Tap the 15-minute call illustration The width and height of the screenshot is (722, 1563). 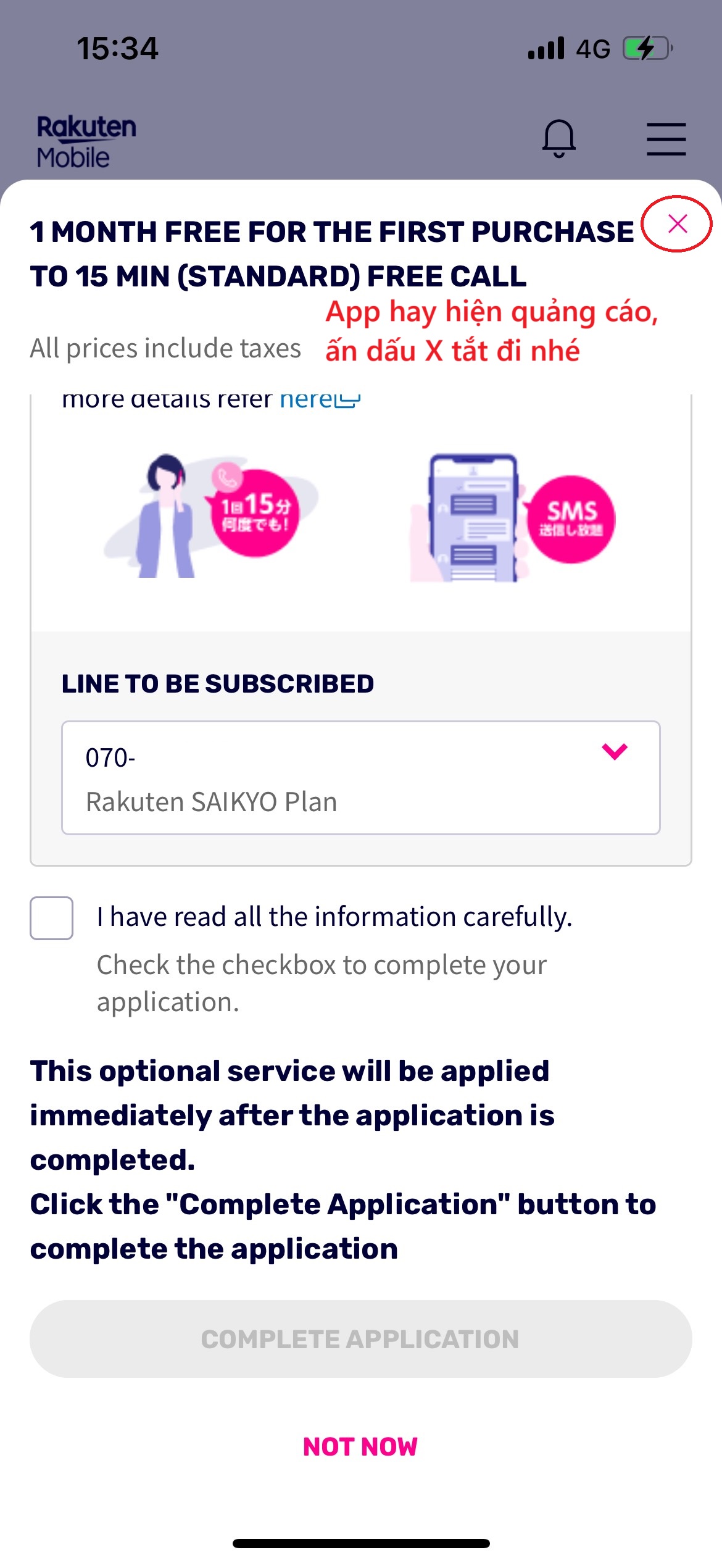coord(211,515)
